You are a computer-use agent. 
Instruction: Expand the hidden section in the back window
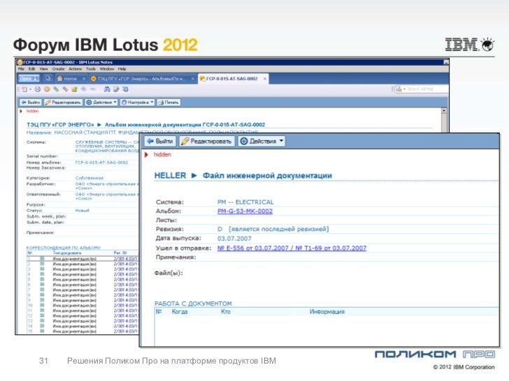point(21,111)
